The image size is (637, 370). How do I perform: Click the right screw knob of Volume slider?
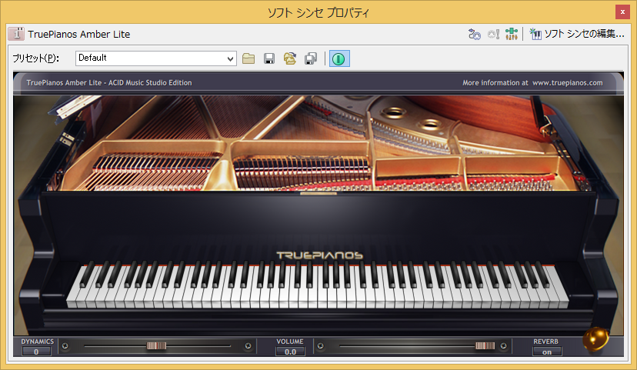click(x=503, y=346)
